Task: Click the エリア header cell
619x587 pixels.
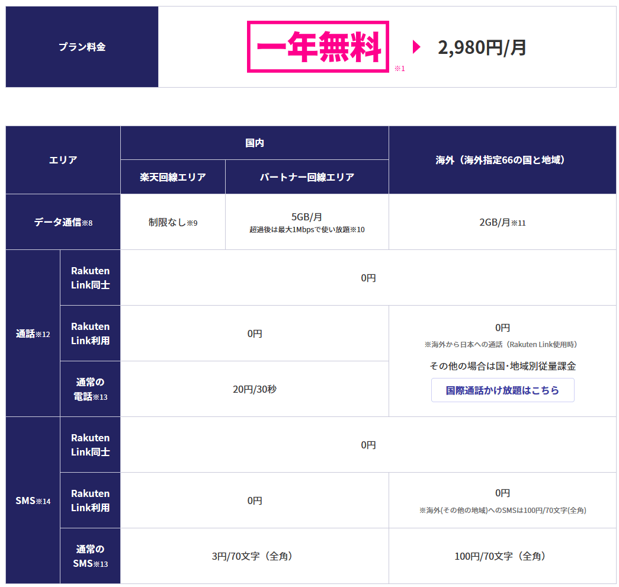Action: 63,160
